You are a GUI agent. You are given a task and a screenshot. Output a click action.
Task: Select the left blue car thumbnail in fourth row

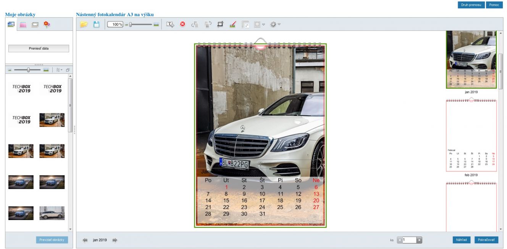point(21,182)
